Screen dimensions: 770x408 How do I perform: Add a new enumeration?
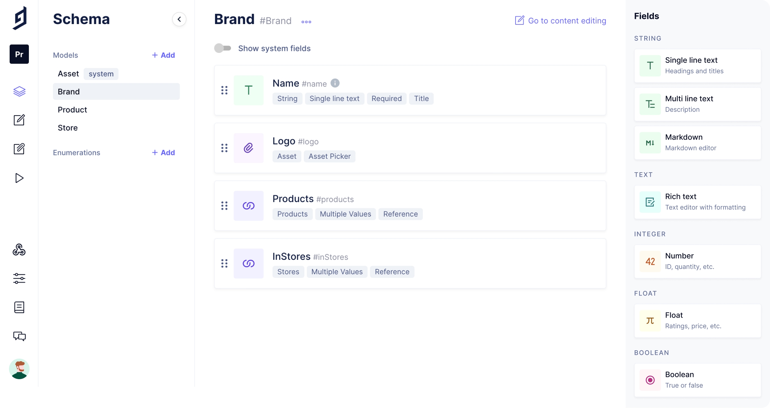[x=163, y=153]
